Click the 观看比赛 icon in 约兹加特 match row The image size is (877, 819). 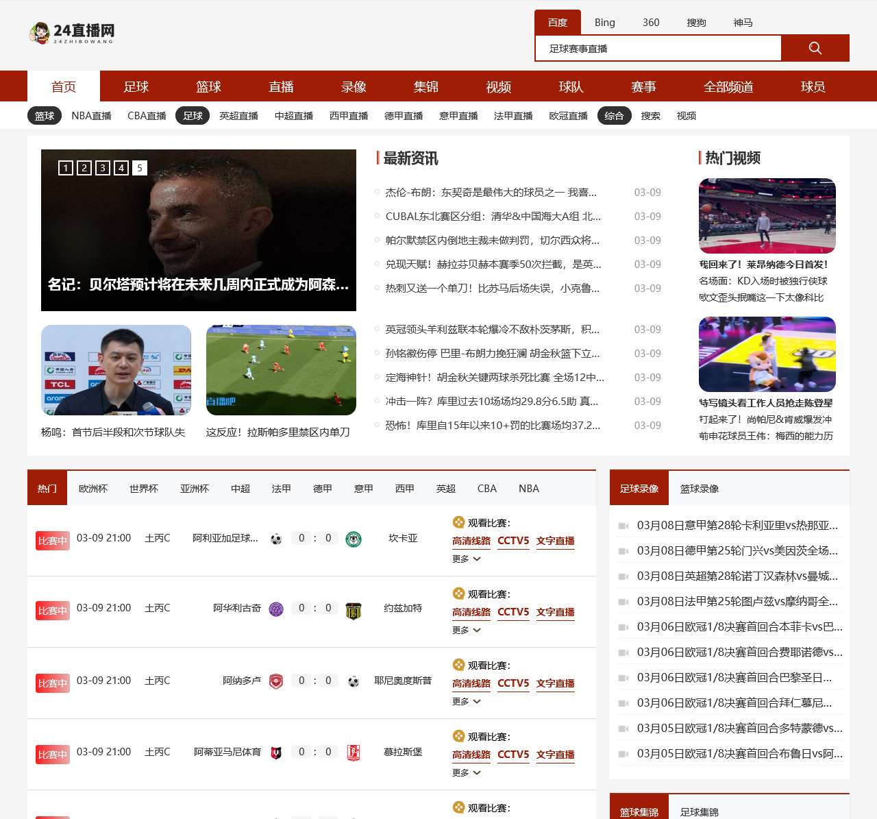[x=458, y=594]
